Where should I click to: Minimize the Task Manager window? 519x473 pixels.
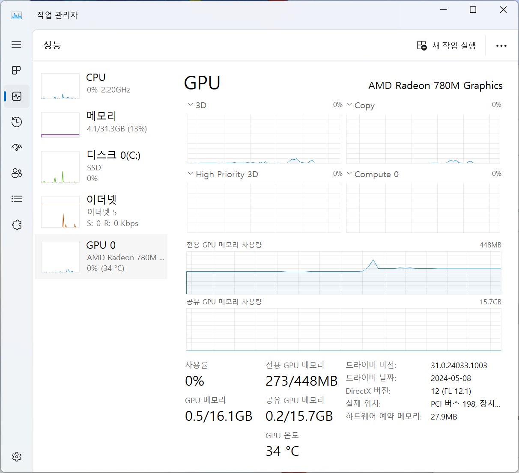pyautogui.click(x=444, y=10)
